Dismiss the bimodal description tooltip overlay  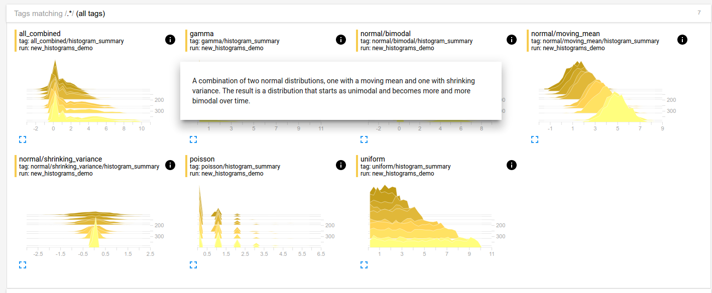point(340,91)
